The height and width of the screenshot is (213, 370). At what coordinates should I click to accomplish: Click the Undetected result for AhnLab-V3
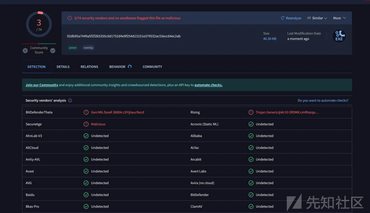click(100, 136)
